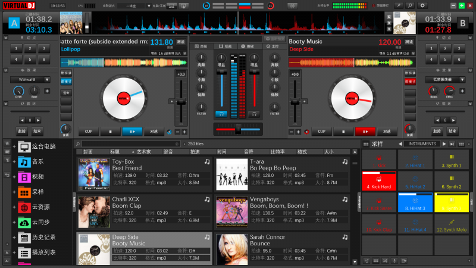Screen dimensions: 476x268
Task: Switch to the 音频 mixer tab
Action: 201,46
